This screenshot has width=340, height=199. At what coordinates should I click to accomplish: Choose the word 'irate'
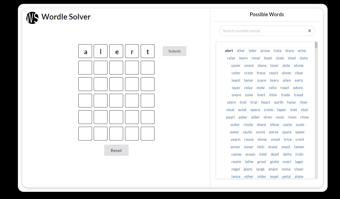pos(277,51)
